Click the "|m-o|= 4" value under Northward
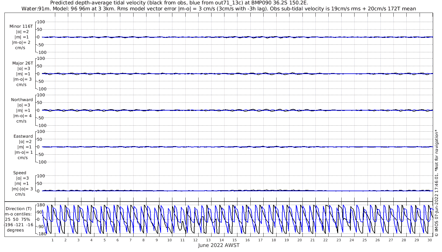 point(22,116)
